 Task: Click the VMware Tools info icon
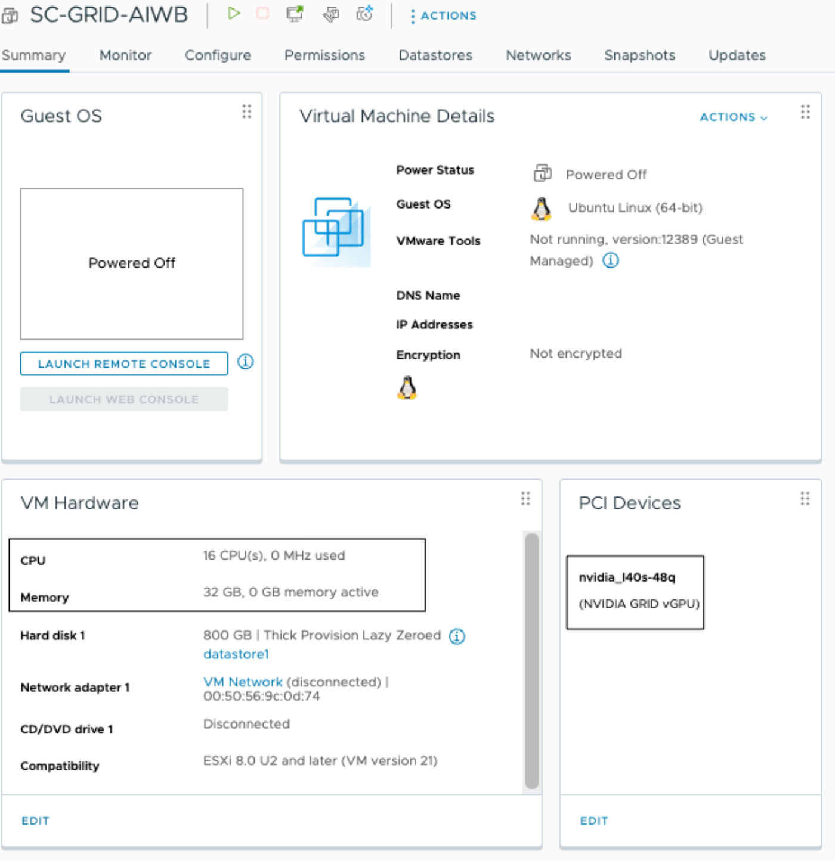[611, 260]
